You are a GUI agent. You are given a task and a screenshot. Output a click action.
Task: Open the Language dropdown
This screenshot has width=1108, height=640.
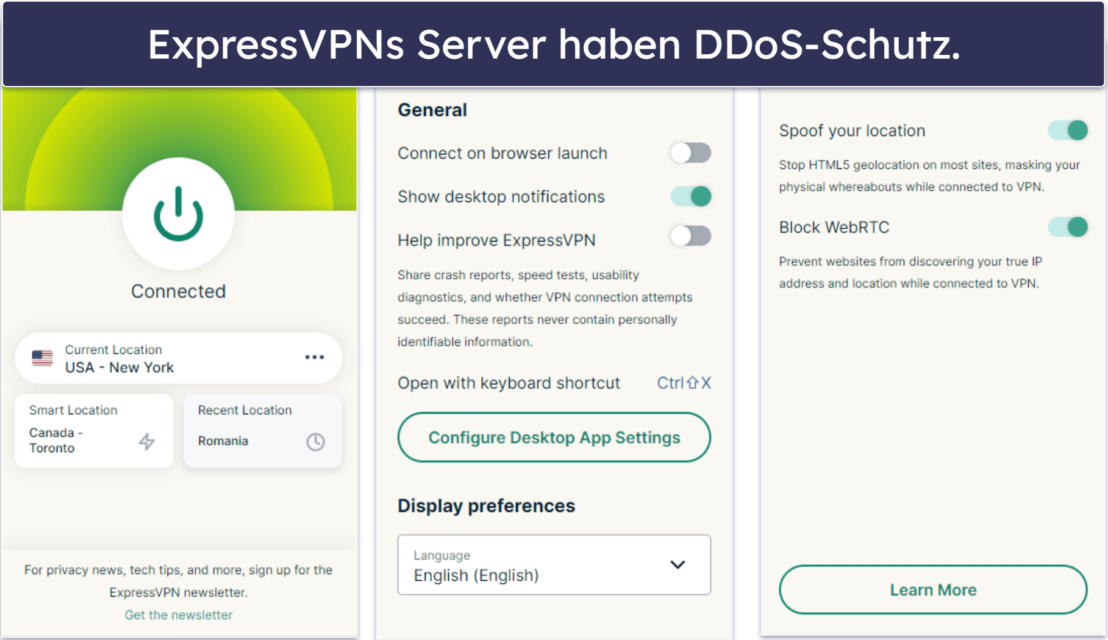coord(554,565)
